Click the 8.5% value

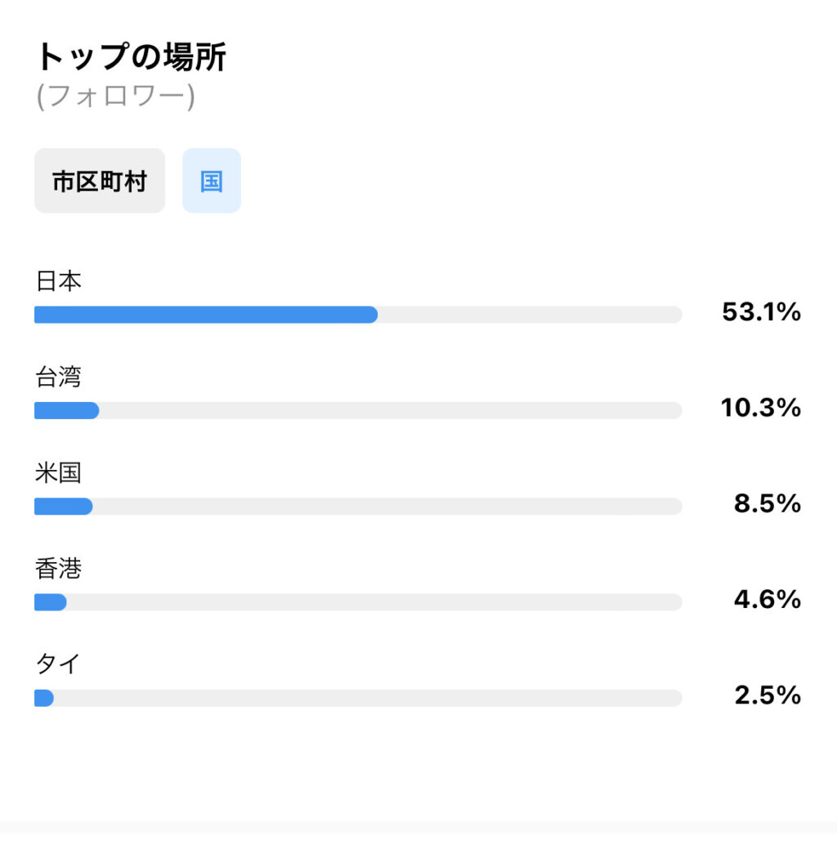[768, 503]
